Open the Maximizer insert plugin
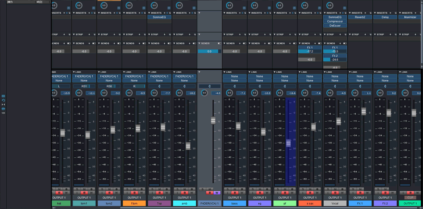 [410, 17]
